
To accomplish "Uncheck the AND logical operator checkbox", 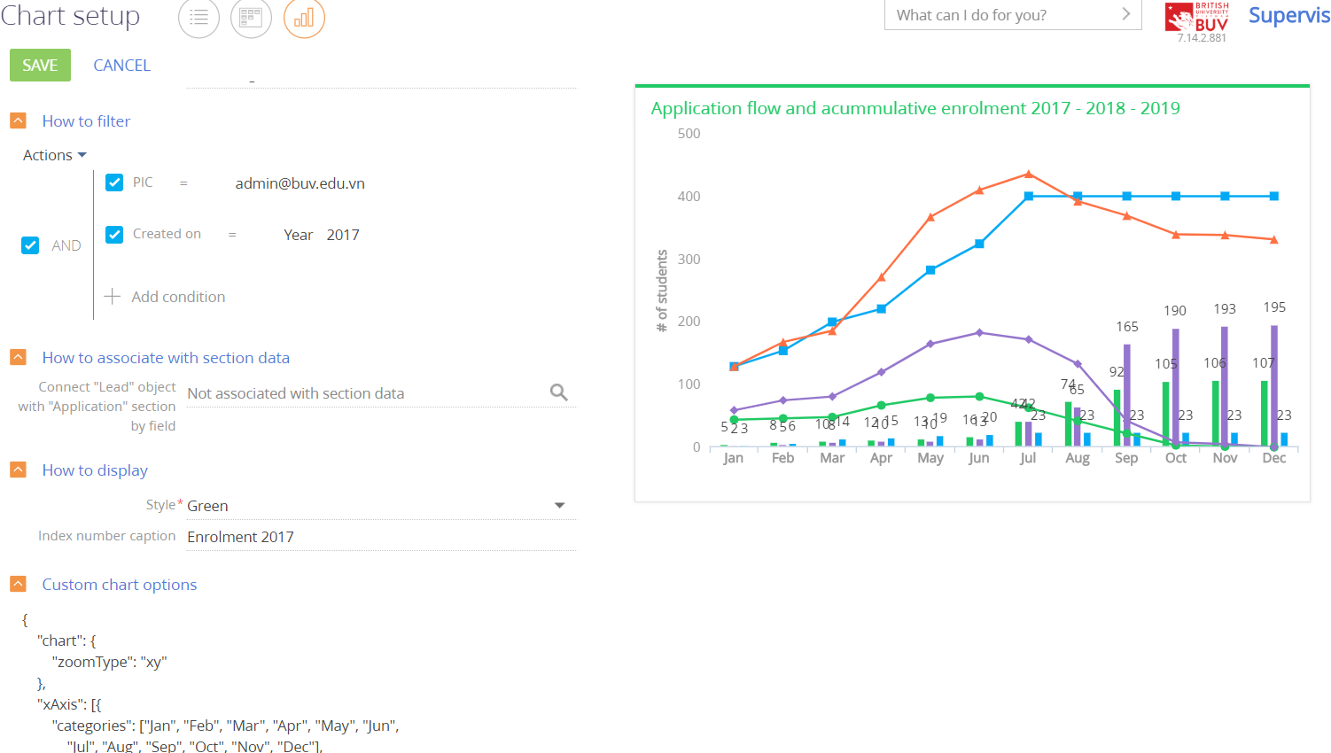I will pyautogui.click(x=30, y=245).
